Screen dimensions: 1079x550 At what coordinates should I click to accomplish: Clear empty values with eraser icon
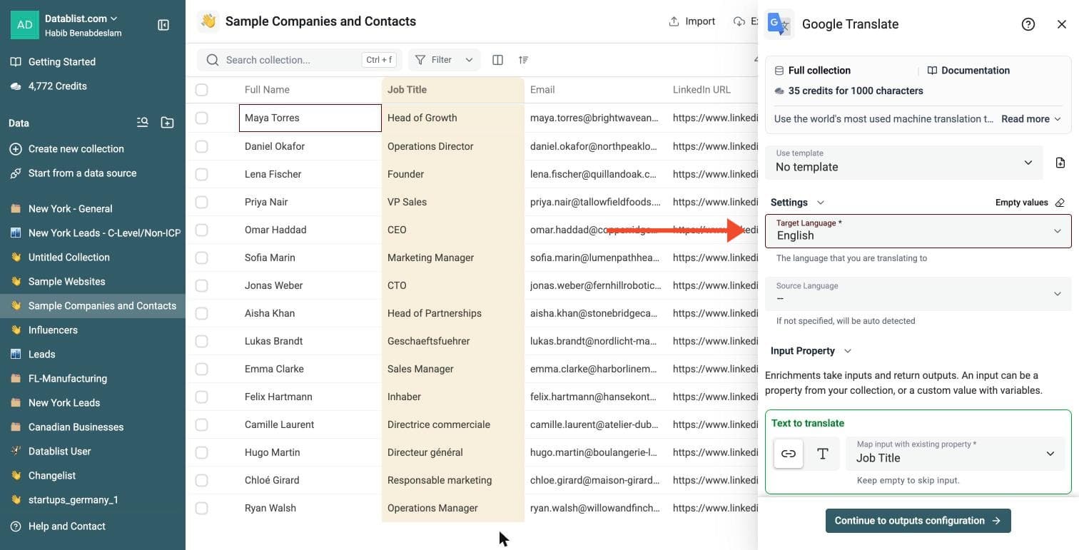(x=1060, y=203)
